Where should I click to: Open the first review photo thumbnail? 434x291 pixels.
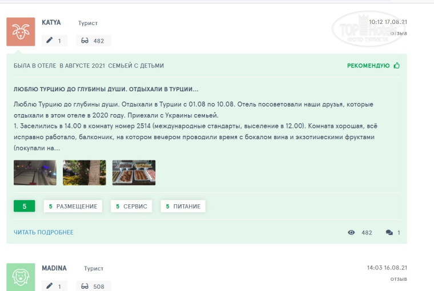[x=35, y=173]
